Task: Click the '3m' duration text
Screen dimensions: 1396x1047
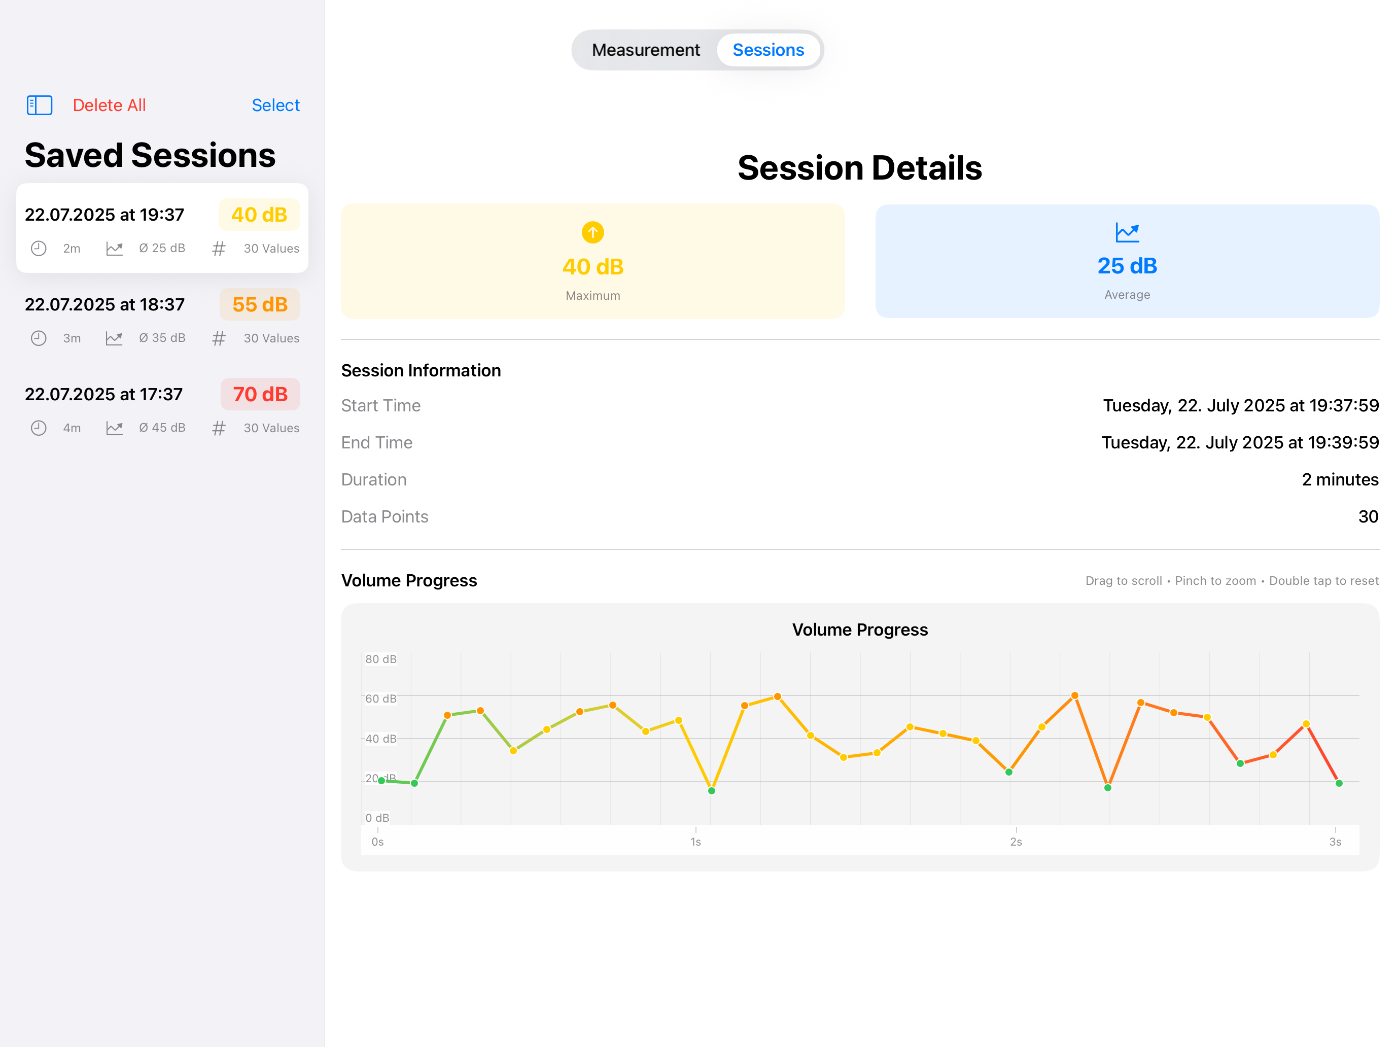Action: point(72,338)
